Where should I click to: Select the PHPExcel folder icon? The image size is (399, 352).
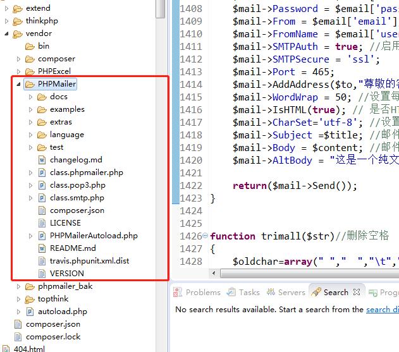point(30,71)
